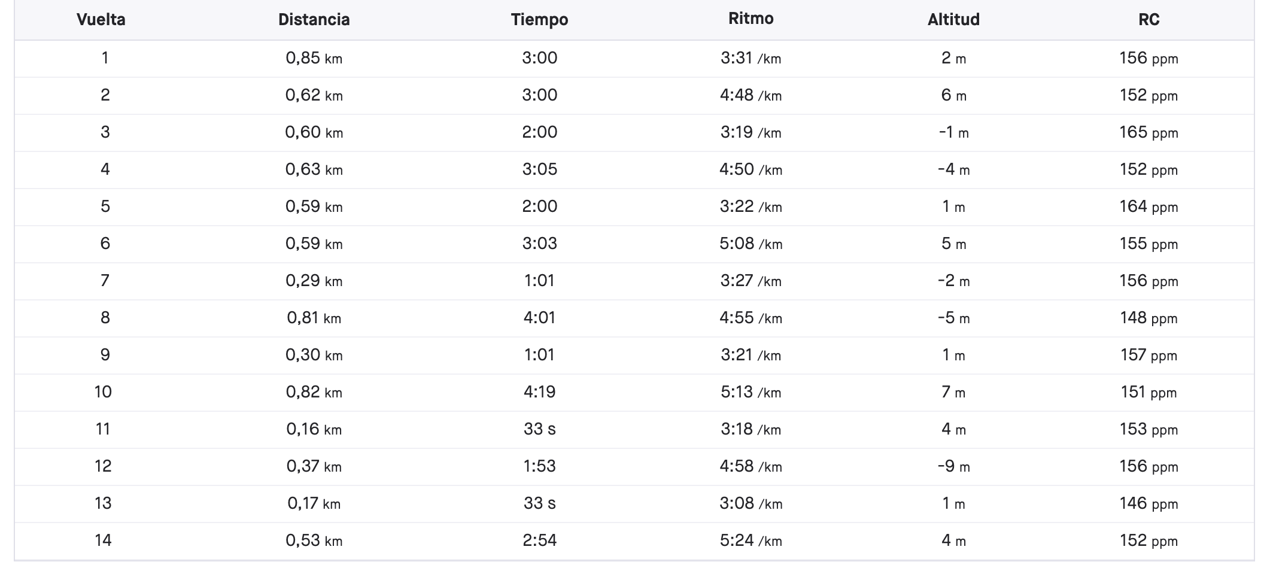The height and width of the screenshot is (577, 1270).
Task: Select lap 11 distance 0,16 km
Action: click(314, 429)
